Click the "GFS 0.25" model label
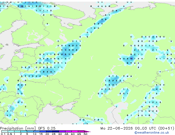 47,128
